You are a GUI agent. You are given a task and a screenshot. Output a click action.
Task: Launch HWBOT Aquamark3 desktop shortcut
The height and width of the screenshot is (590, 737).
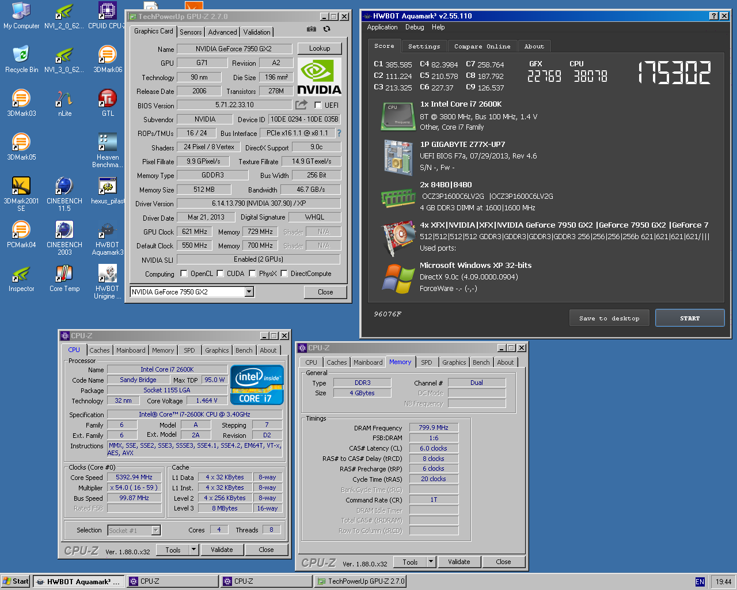(108, 238)
